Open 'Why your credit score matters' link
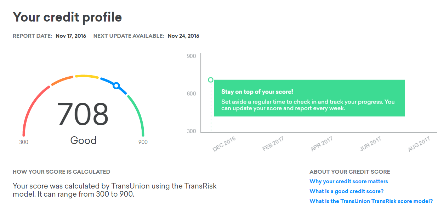The height and width of the screenshot is (221, 444). 349,181
